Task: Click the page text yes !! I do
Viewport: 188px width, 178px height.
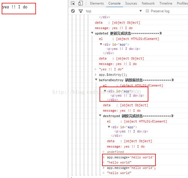Action: tap(15, 7)
